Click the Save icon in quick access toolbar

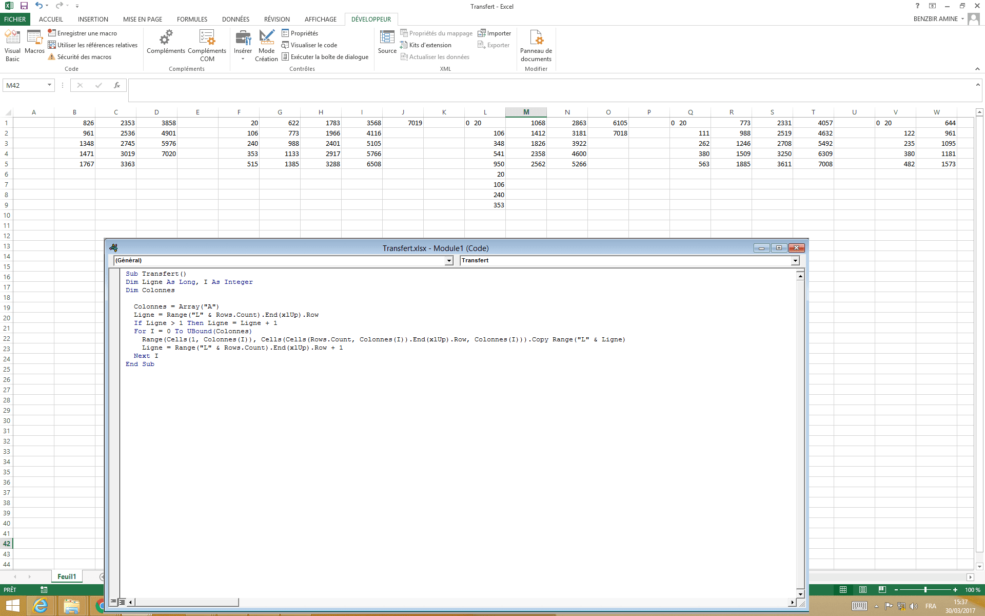24,6
